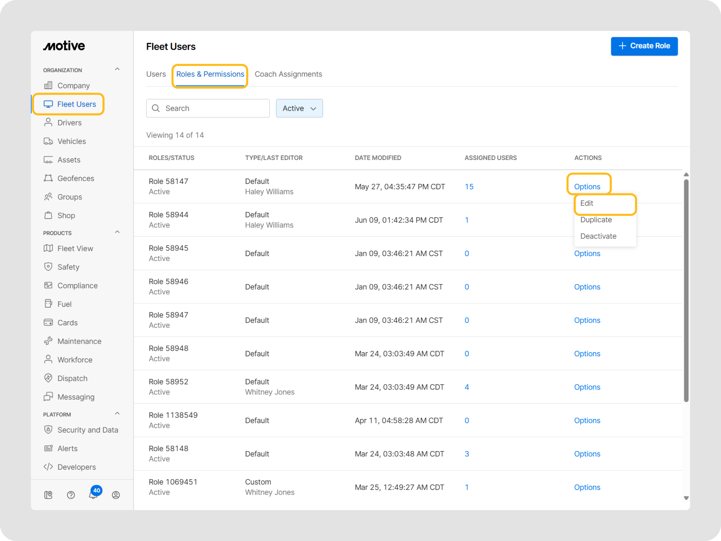
Task: Switch to the Coach Assignments tab
Action: (288, 74)
